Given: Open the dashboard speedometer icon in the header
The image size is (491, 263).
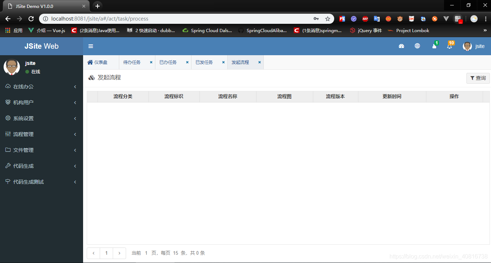Looking at the screenshot, I should click(x=401, y=46).
